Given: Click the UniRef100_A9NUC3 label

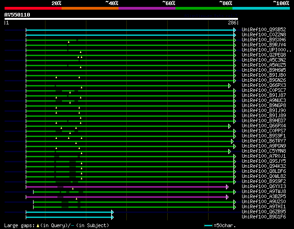Looking at the screenshot, I should click(x=264, y=101).
